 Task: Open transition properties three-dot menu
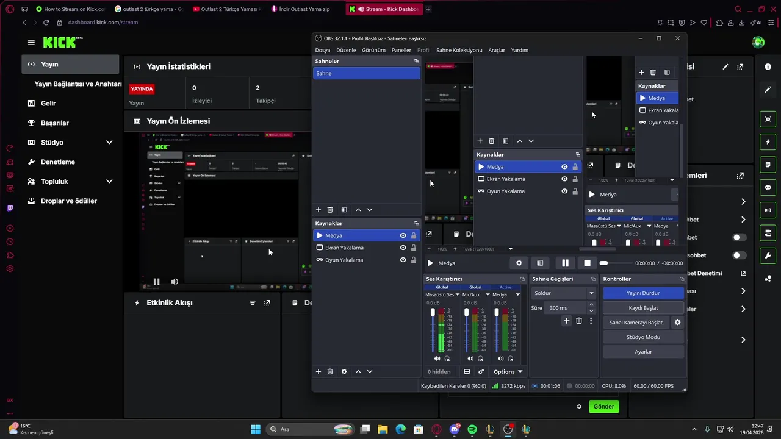click(x=591, y=321)
